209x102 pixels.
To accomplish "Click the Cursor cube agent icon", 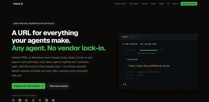I will (x=27, y=100).
